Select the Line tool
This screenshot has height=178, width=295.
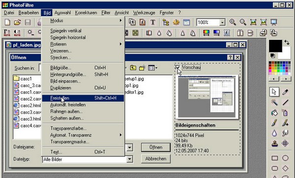pos(285,102)
